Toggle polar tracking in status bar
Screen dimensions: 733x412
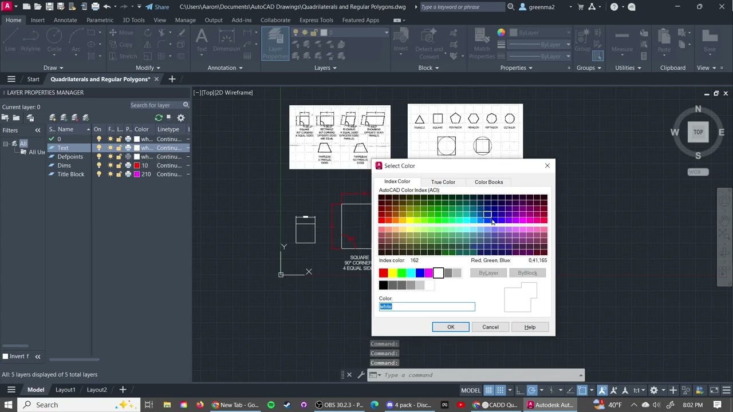click(532, 390)
